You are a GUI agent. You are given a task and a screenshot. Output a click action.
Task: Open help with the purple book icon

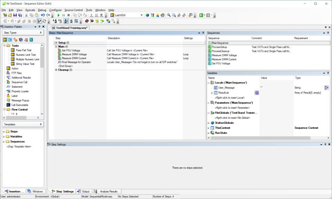pyautogui.click(x=87, y=21)
